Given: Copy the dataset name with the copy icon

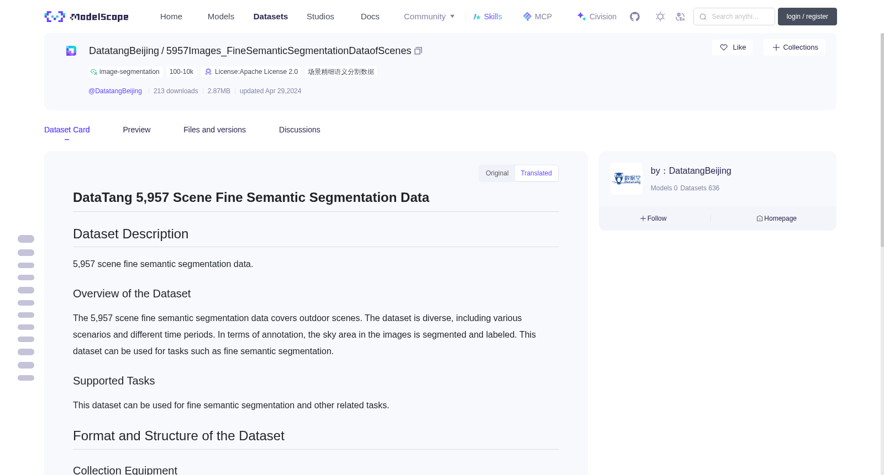Looking at the screenshot, I should tap(418, 51).
